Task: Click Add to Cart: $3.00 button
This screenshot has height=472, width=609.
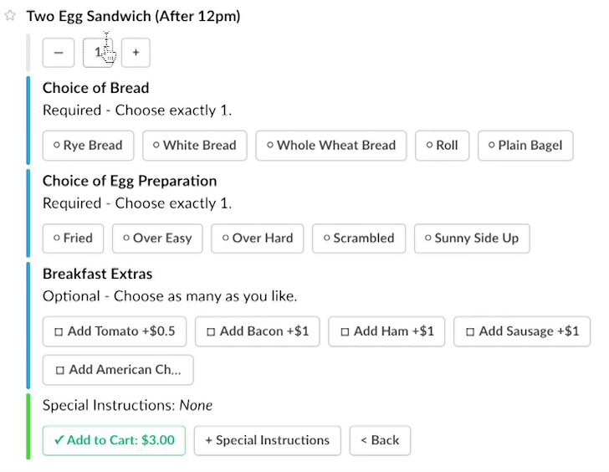Action: (x=114, y=440)
